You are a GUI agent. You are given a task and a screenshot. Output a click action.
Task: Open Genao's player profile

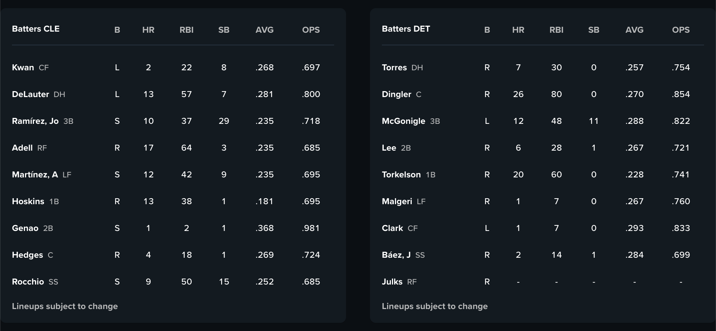[25, 228]
